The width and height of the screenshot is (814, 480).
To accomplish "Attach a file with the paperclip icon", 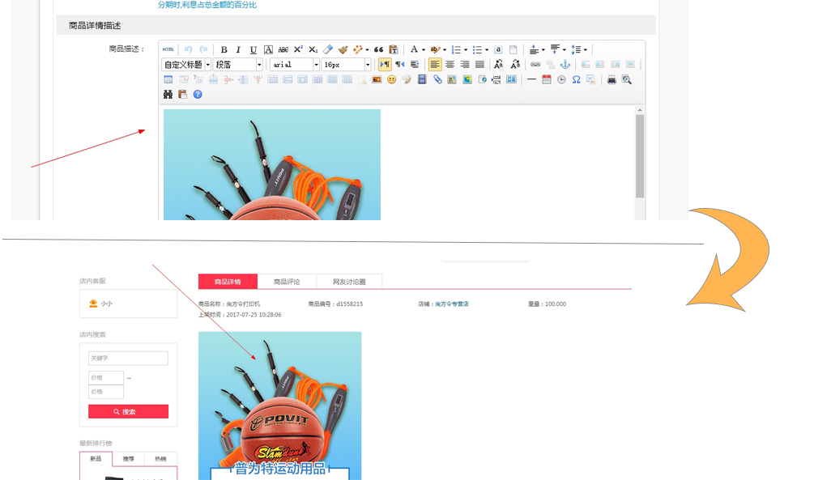I will point(437,79).
